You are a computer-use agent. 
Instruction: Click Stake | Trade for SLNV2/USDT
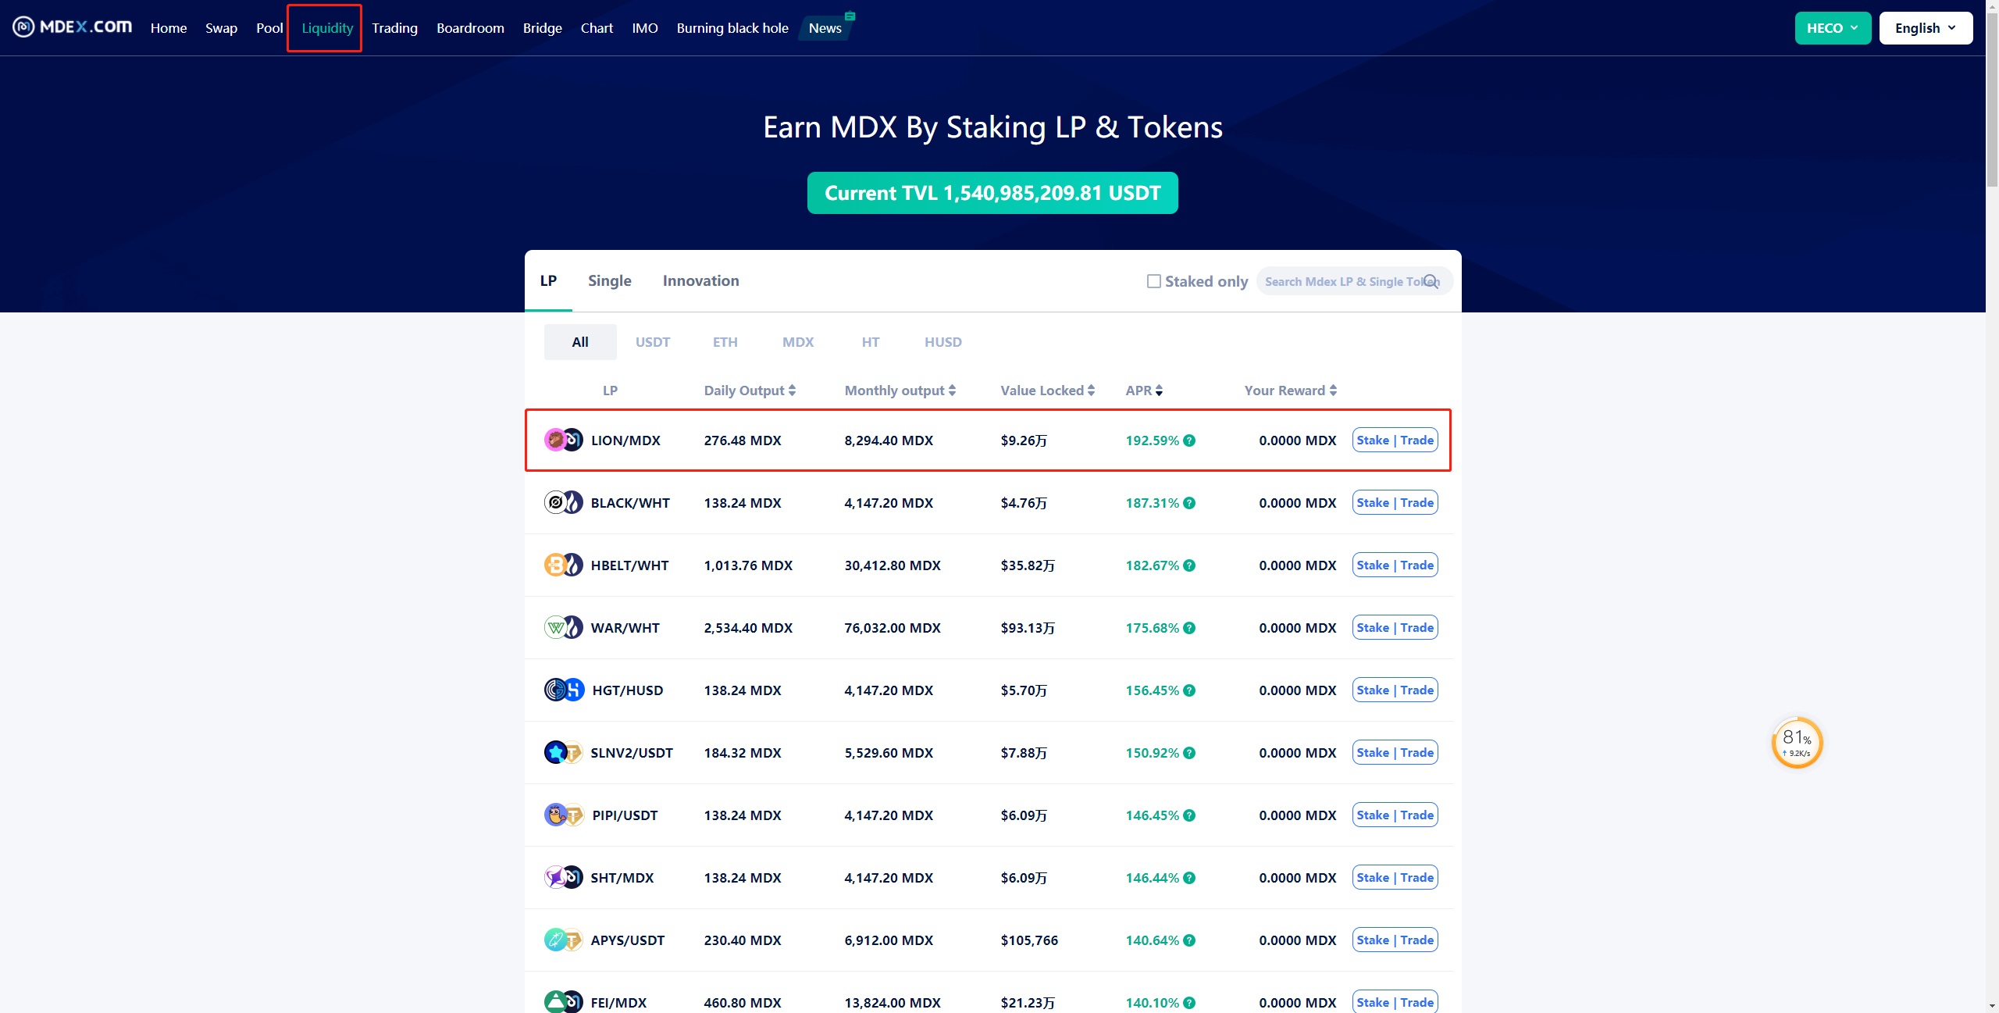[1395, 753]
